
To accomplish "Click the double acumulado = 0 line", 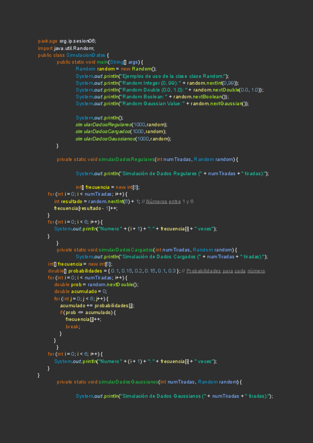I will pyautogui.click(x=80, y=292).
